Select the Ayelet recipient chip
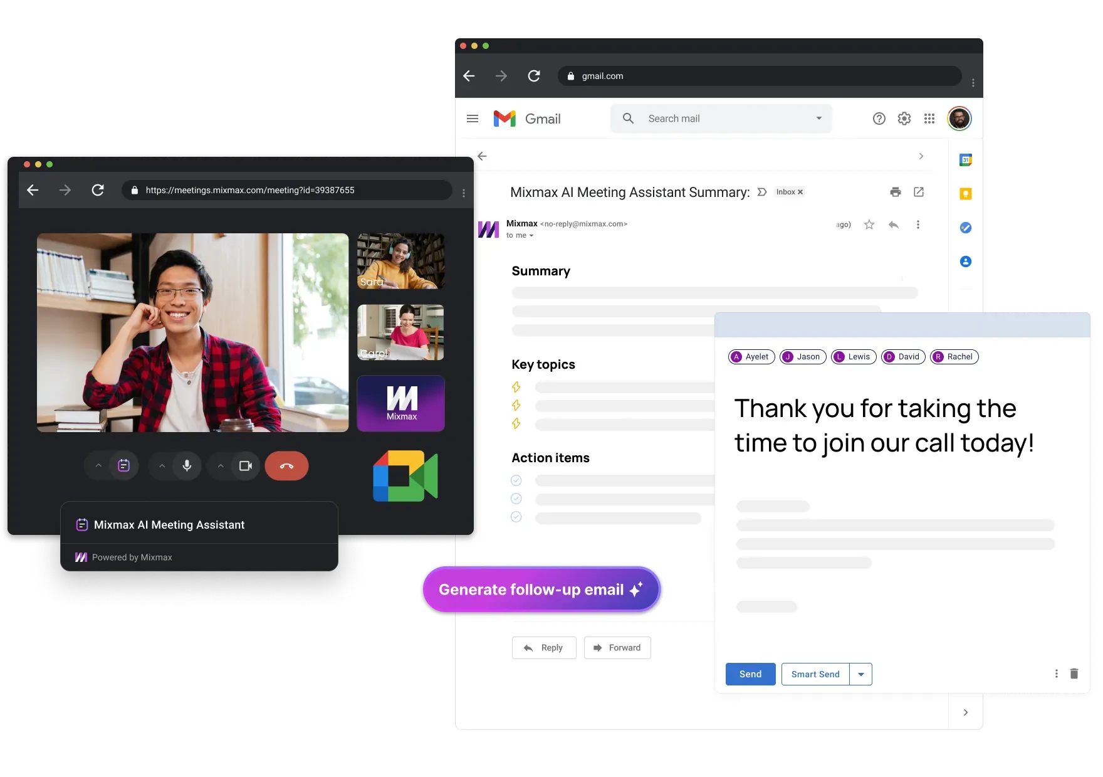Image resolution: width=1103 pixels, height=777 pixels. 751,357
